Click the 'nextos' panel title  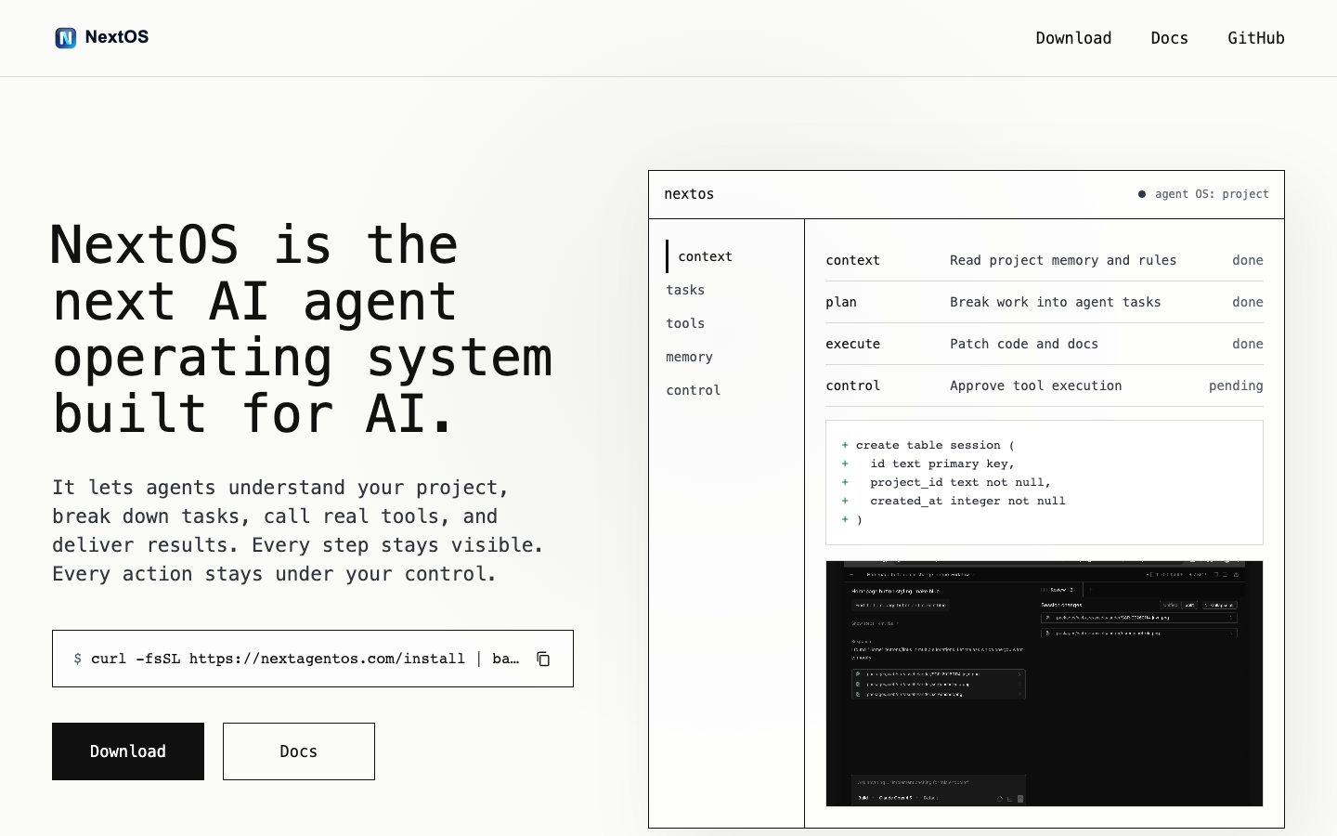[x=689, y=194]
